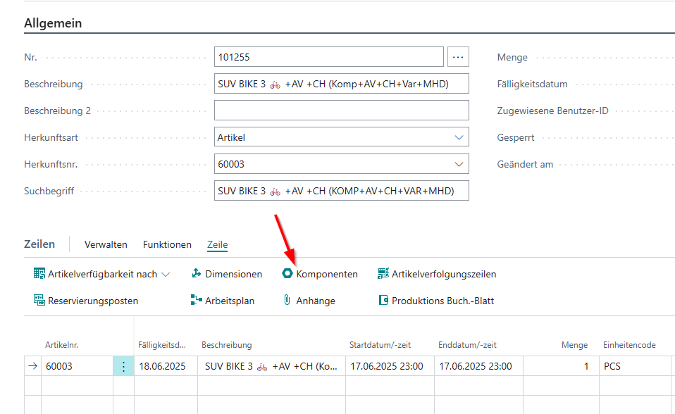Click the Reservierungsposten icon
The image size is (675, 414).
pos(39,301)
